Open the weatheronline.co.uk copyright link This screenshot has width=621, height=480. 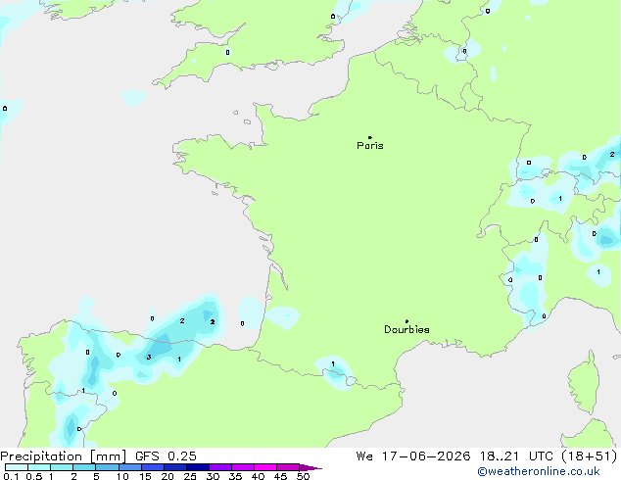[x=539, y=471]
